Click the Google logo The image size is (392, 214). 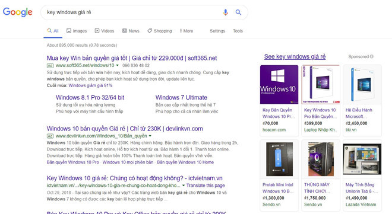pyautogui.click(x=17, y=12)
